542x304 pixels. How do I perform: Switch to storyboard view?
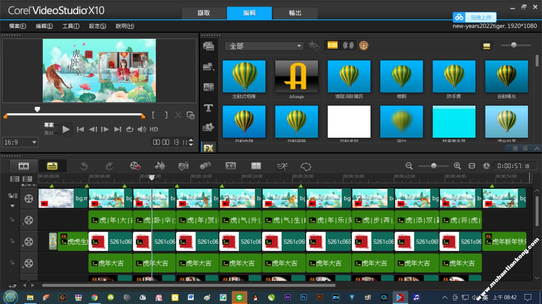pyautogui.click(x=24, y=166)
